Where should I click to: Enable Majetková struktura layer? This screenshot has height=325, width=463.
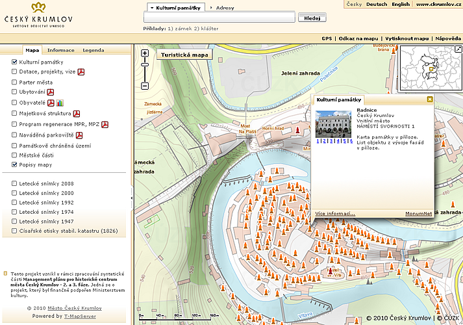[14, 113]
